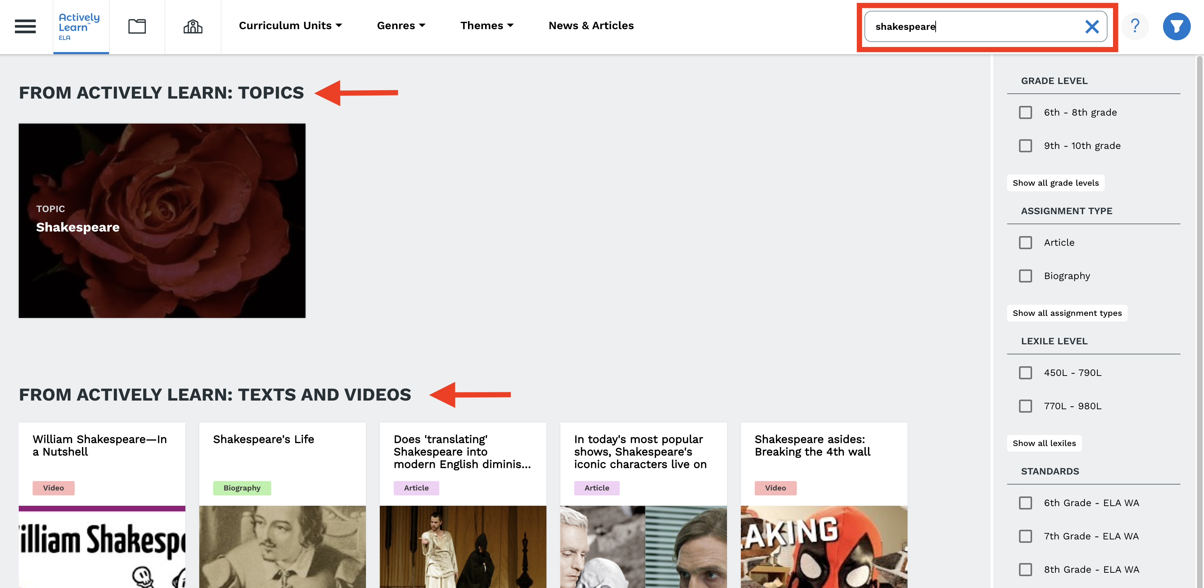Check the 9th - 10th grade filter
1204x588 pixels.
pyautogui.click(x=1026, y=146)
